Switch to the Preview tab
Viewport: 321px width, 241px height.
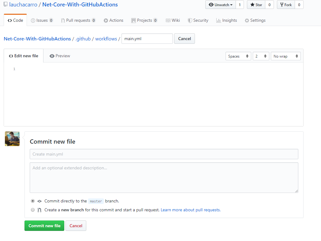60,56
